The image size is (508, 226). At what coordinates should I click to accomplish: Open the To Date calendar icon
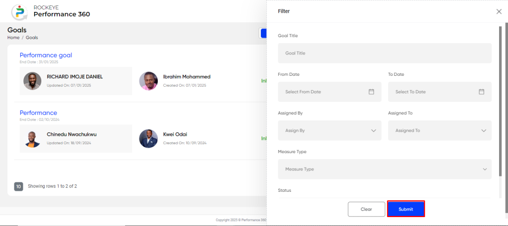coord(481,92)
